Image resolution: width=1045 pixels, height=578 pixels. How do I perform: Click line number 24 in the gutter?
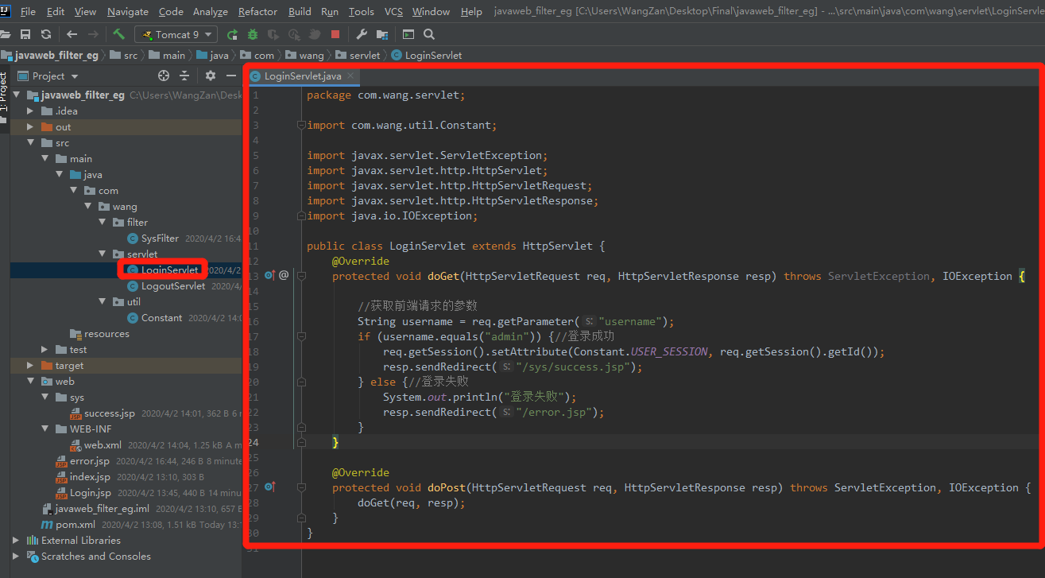253,442
